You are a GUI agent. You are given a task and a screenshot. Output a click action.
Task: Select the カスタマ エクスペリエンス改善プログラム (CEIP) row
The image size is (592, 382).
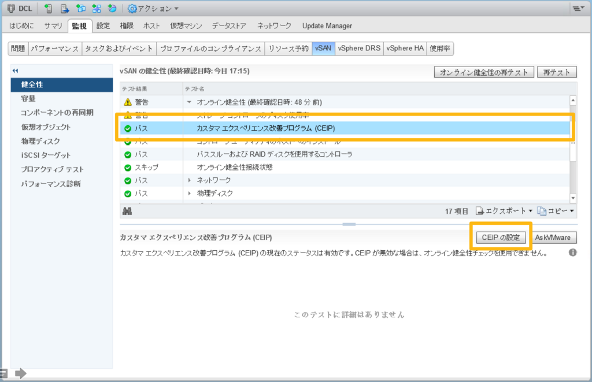point(345,128)
